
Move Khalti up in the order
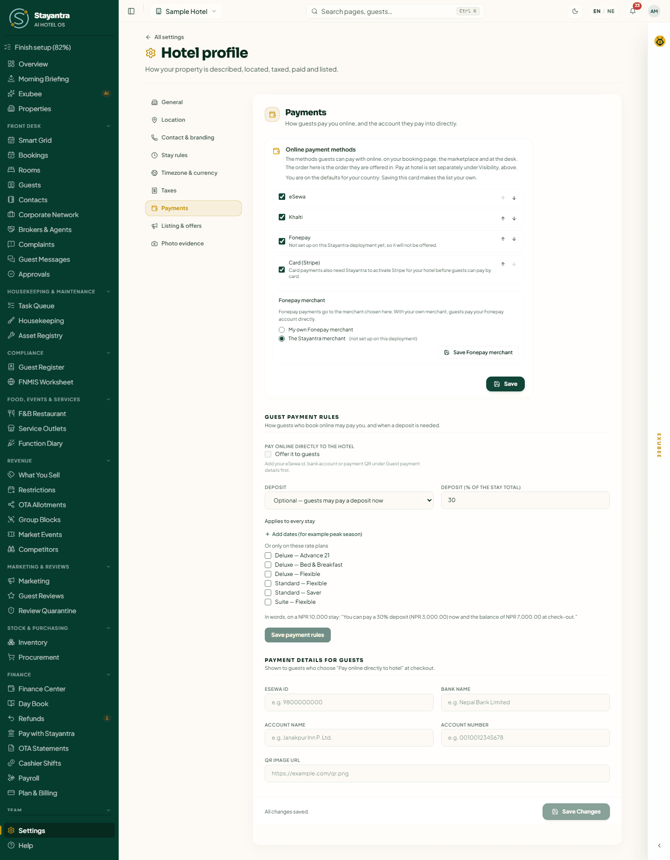pyautogui.click(x=503, y=218)
